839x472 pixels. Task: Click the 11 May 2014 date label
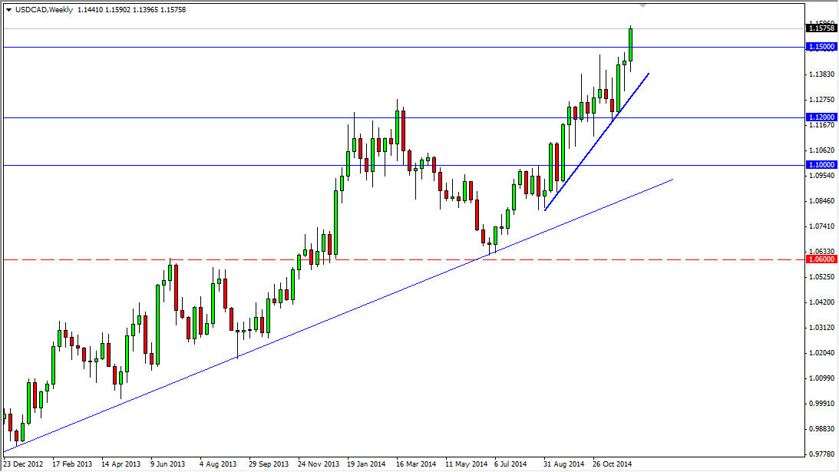[x=467, y=464]
